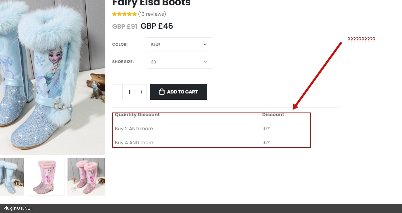Click the PluginUs.NET footer link
Image resolution: width=402 pixels, height=213 pixels.
[18, 208]
